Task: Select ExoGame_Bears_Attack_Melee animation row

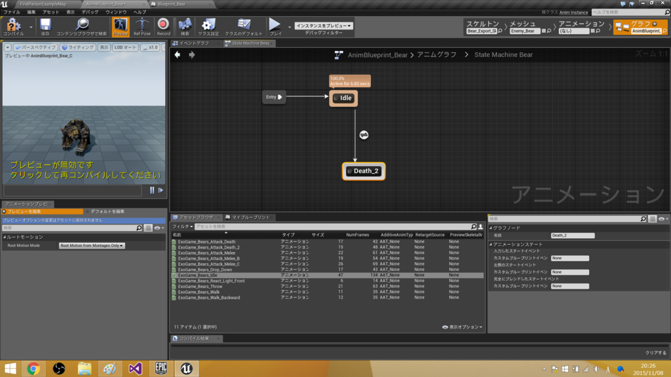Action: [x=328, y=253]
